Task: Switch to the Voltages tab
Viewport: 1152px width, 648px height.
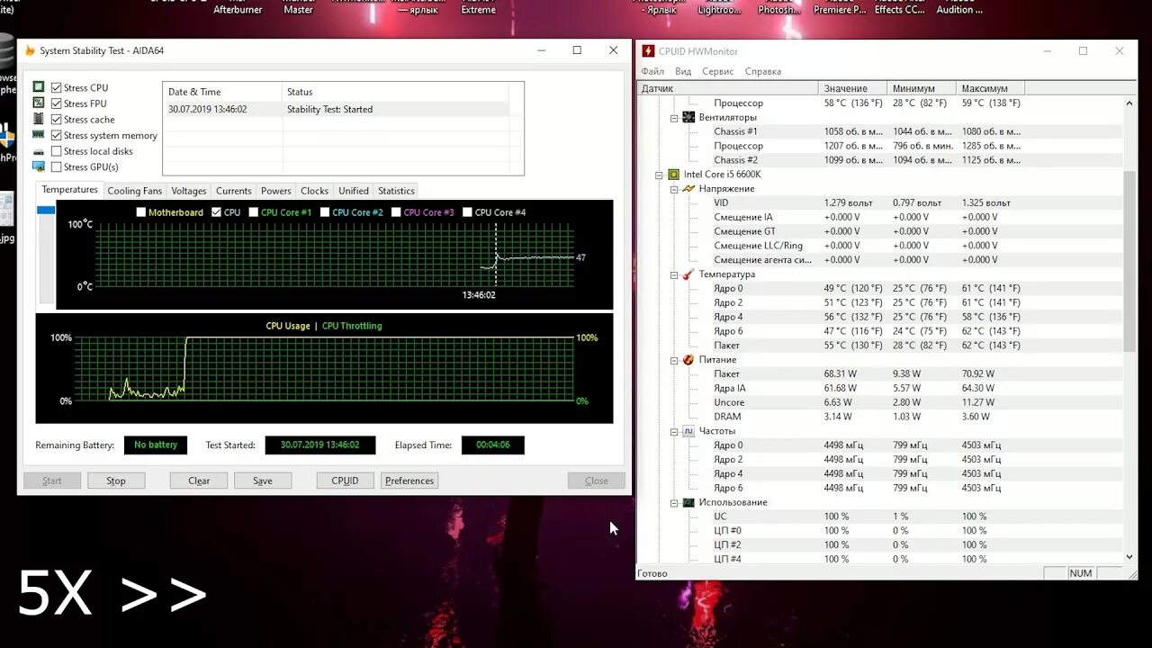Action: [x=189, y=191]
